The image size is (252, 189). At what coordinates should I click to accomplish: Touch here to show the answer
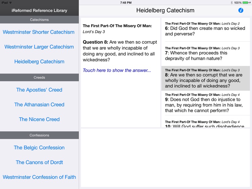(x=117, y=70)
